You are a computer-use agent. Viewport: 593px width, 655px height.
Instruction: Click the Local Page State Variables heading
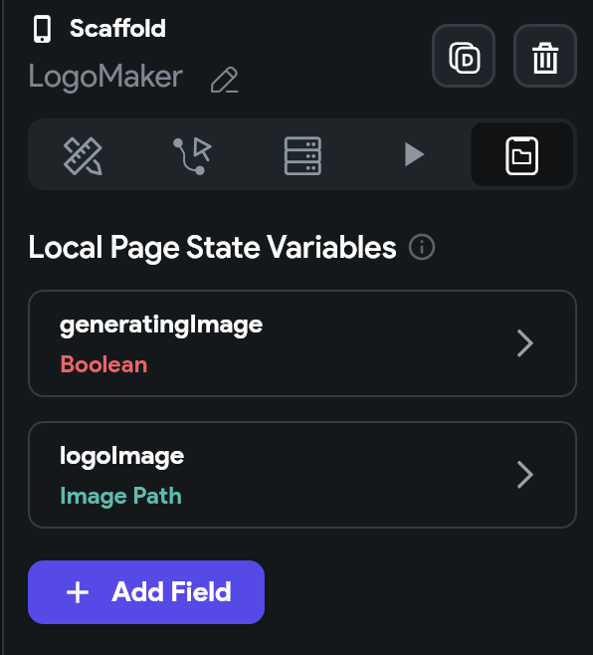(x=212, y=247)
